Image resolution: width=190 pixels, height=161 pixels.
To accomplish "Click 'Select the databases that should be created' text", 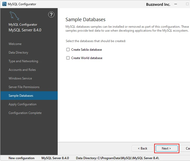I will [x=96, y=41].
